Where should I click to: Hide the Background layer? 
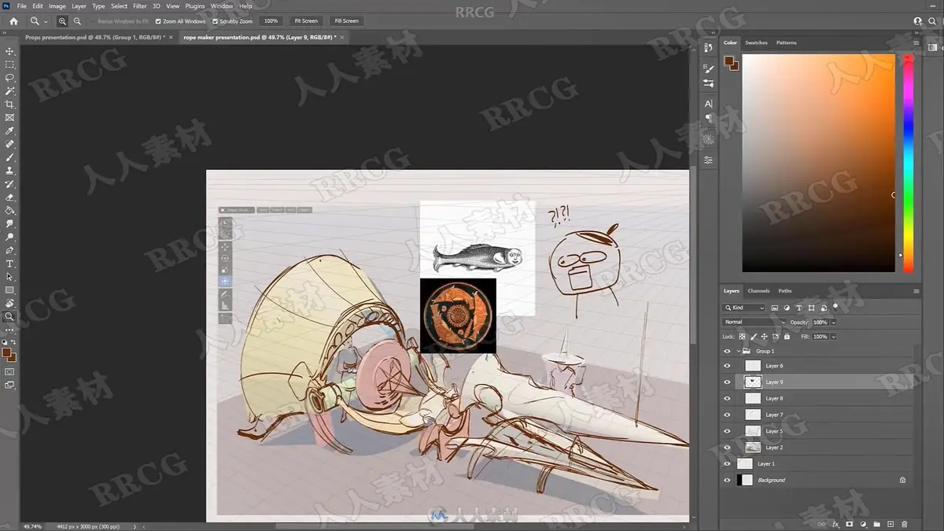(x=727, y=480)
